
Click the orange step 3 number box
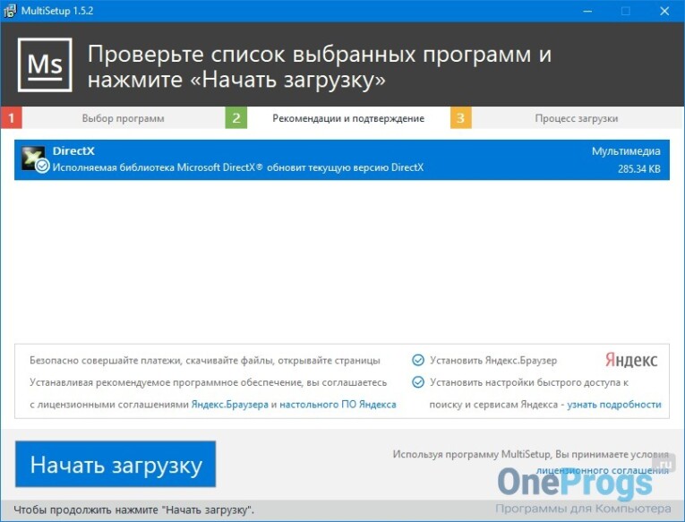pyautogui.click(x=461, y=118)
